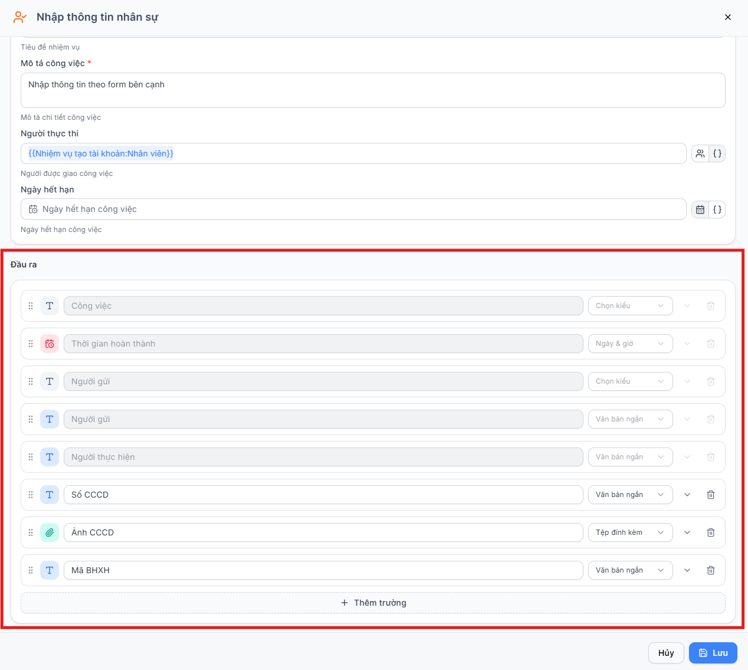Screen dimensions: 748x670
Task: Click the Số CCCD name field
Action: [x=323, y=495]
